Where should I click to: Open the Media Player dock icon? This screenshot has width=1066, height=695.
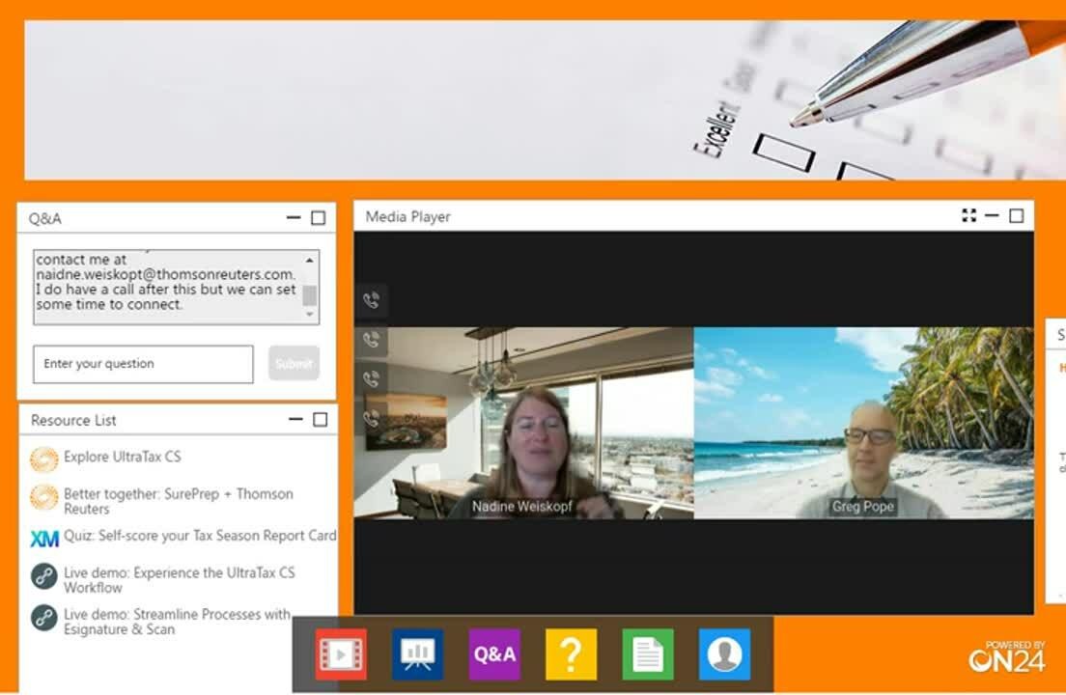(x=340, y=654)
